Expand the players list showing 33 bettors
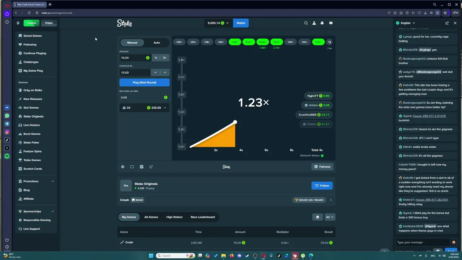The image size is (462, 260). tap(144, 108)
